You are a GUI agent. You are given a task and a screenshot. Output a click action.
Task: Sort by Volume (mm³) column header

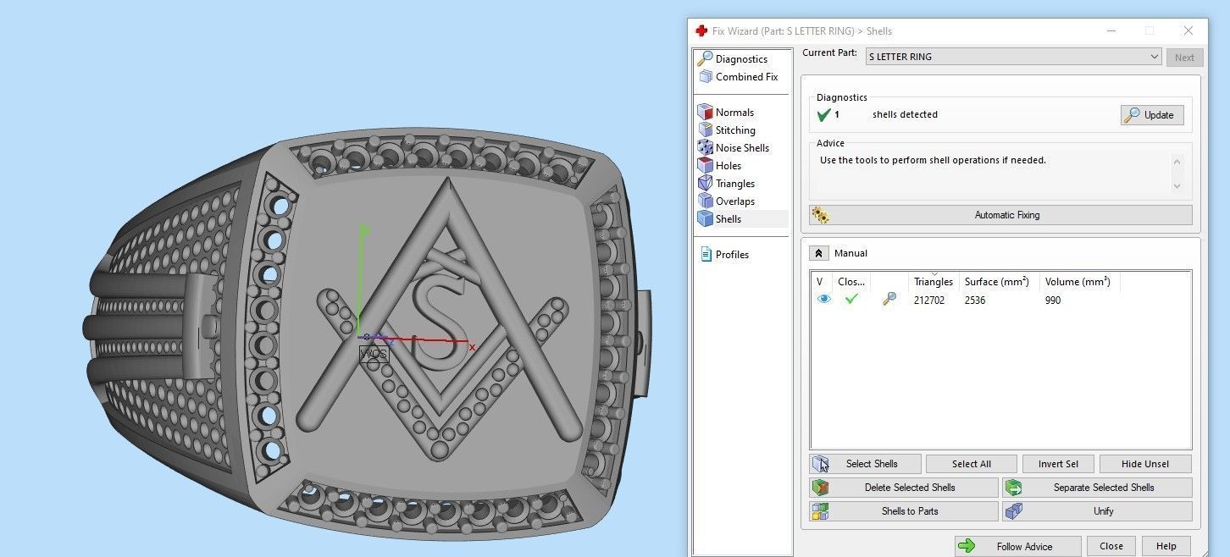1078,282
